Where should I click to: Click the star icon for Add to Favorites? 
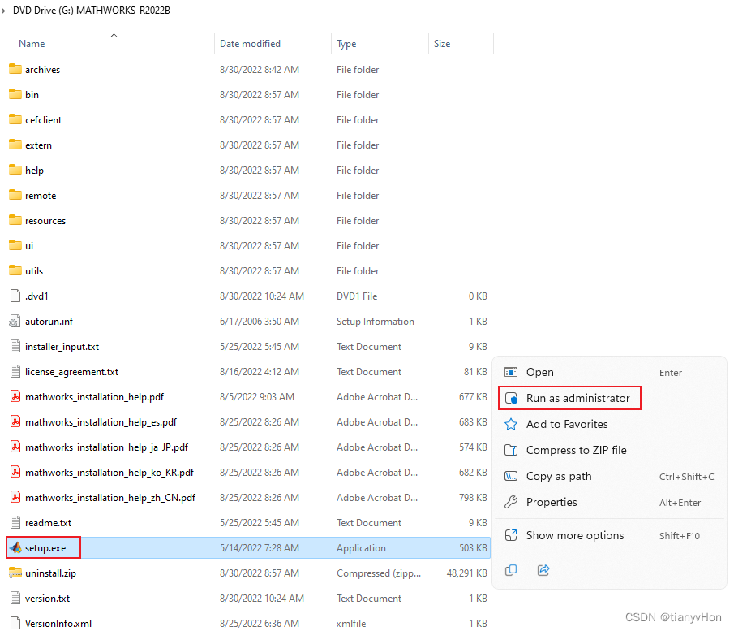point(511,424)
